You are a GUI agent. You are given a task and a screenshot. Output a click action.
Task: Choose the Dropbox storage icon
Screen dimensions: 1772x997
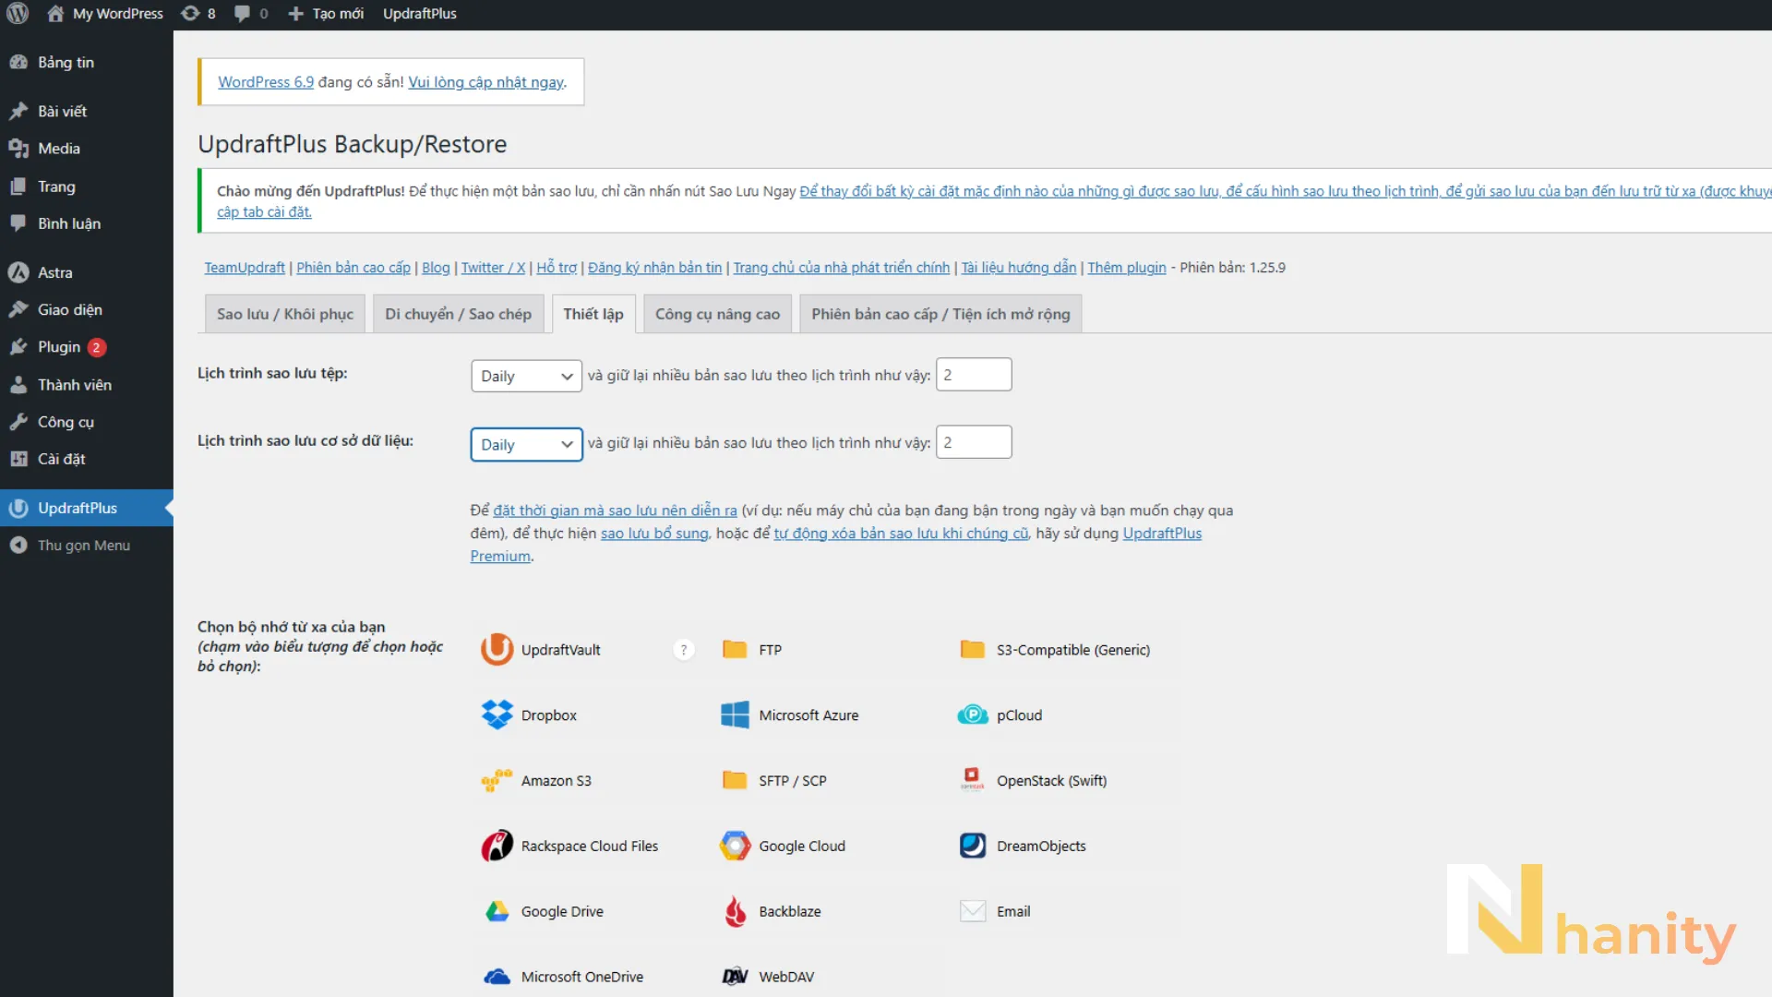click(x=497, y=715)
